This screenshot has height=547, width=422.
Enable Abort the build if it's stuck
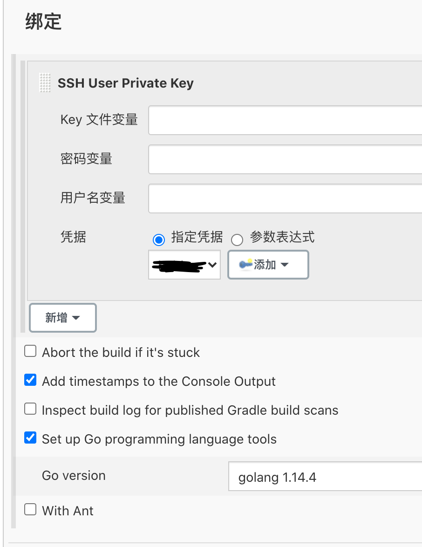point(30,351)
